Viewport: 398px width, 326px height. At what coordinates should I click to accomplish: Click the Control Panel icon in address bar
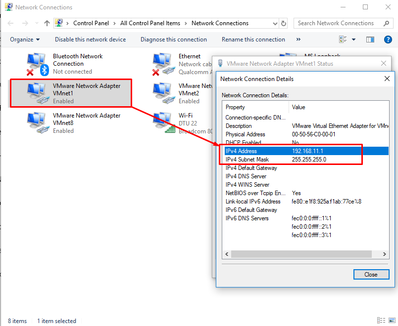[x=59, y=23]
